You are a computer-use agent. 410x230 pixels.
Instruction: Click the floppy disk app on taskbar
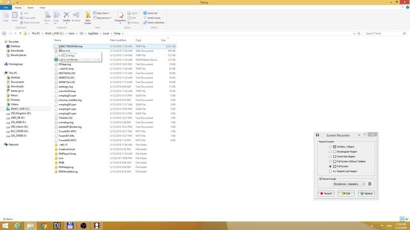pyautogui.click(x=70, y=226)
